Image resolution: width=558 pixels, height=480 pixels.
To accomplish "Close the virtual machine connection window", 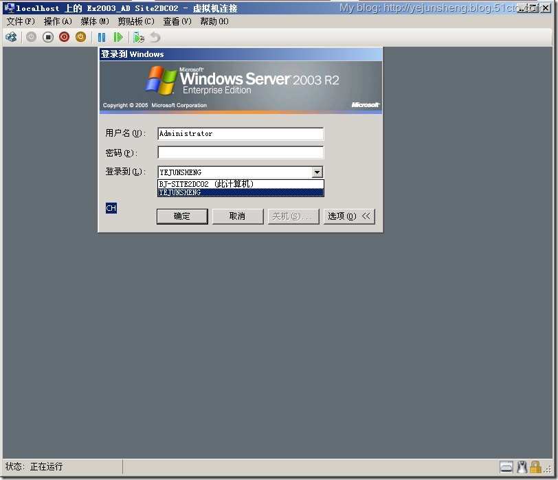I will (546, 8).
